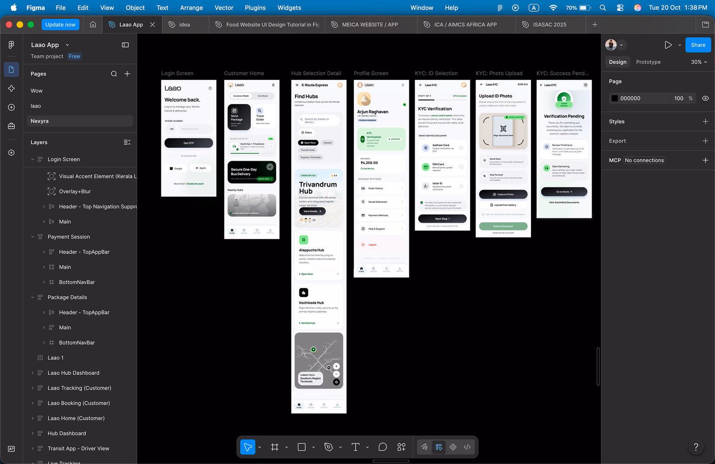Add a new style with plus

(705, 121)
